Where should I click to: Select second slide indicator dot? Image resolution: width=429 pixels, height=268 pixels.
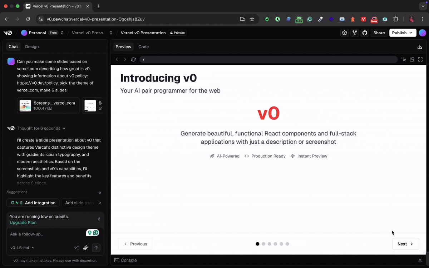263,244
